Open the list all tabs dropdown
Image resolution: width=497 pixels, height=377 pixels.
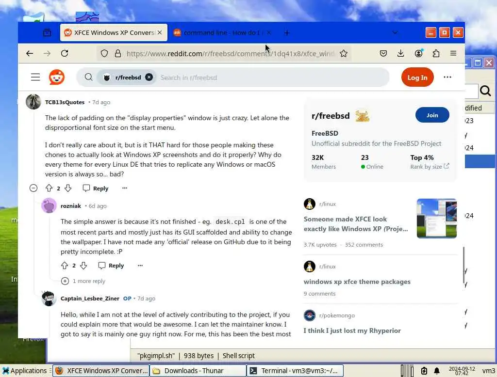coord(395,32)
